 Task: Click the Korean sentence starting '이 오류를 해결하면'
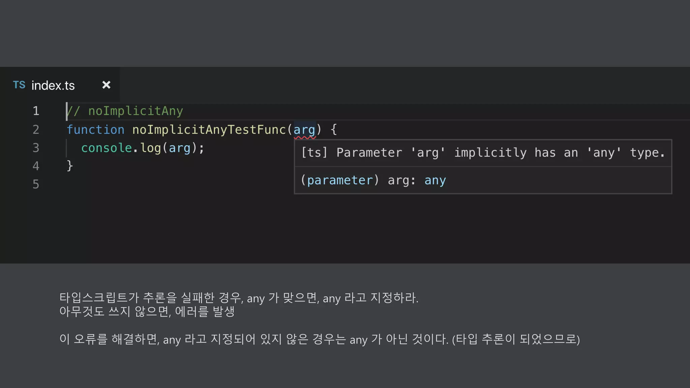(319, 339)
